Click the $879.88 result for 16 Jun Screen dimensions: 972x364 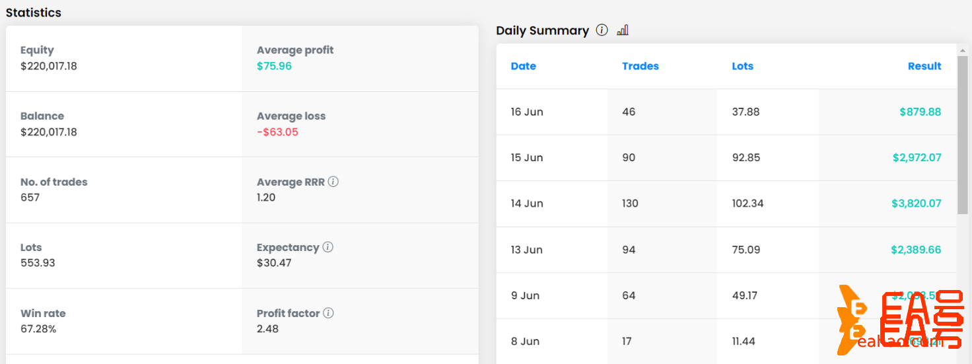coord(920,112)
